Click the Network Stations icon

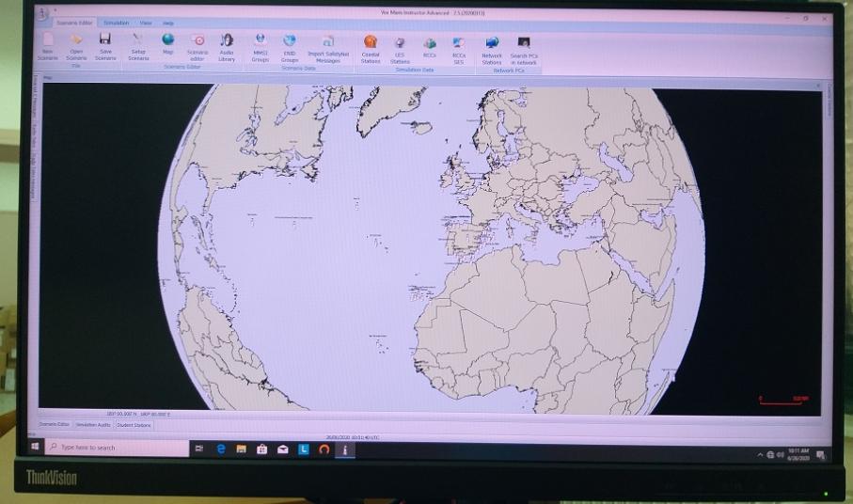(x=492, y=44)
